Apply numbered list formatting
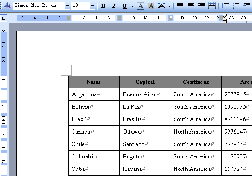 tap(225, 6)
